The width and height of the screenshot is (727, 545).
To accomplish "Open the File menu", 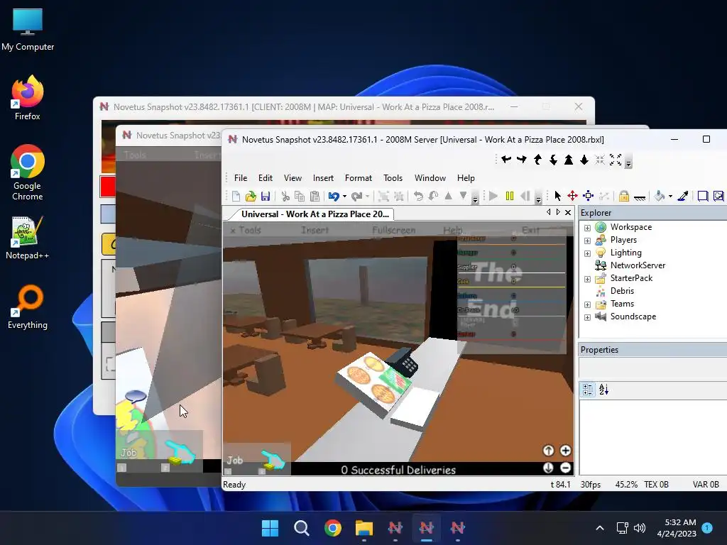I will coord(241,178).
